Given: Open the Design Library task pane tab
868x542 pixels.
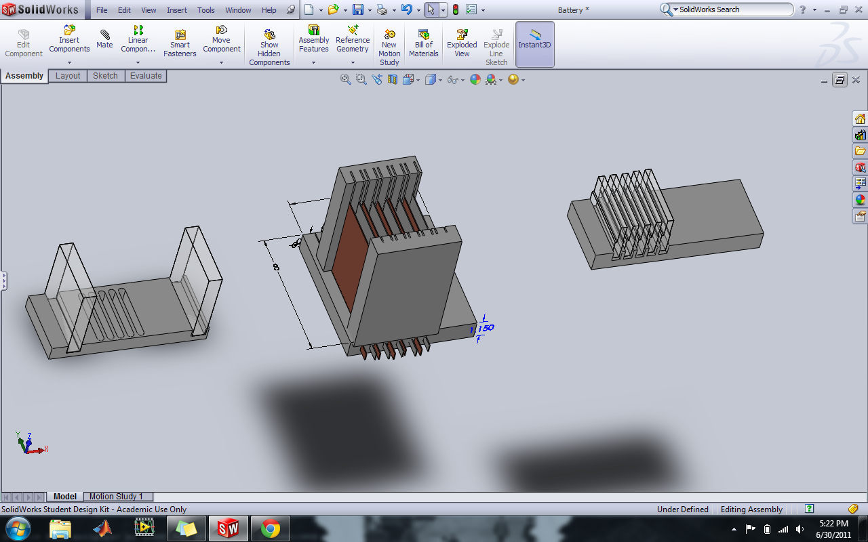Looking at the screenshot, I should click(860, 135).
